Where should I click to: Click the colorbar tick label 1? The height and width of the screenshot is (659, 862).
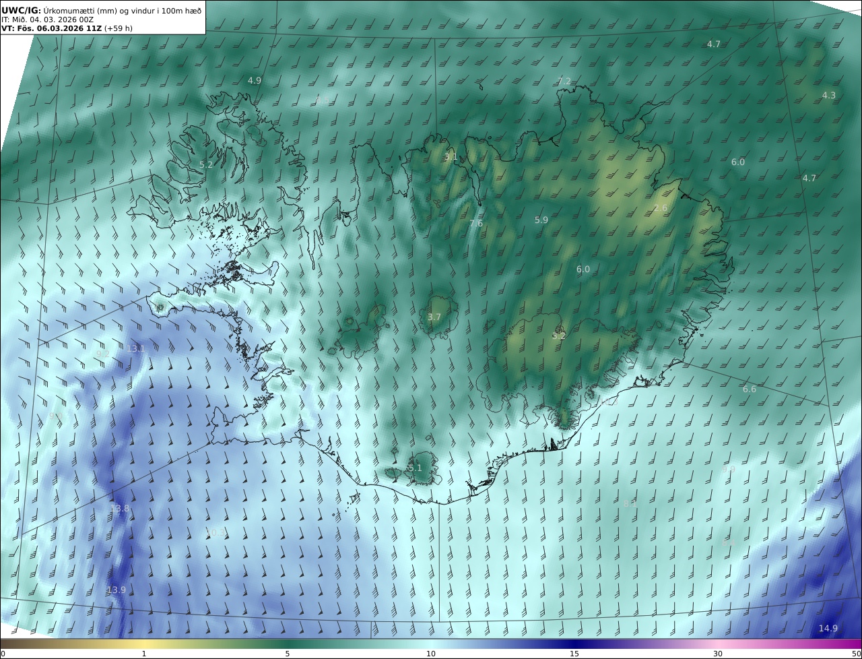[x=144, y=654]
